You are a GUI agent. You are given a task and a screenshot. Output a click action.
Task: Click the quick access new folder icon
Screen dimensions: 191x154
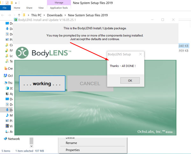click(x=12, y=3)
